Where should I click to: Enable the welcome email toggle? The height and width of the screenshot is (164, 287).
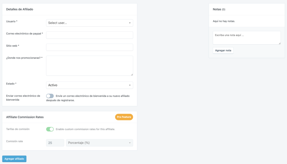pyautogui.click(x=50, y=96)
